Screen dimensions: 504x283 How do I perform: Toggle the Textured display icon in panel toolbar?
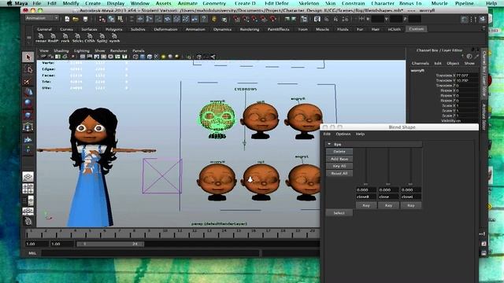(157, 57)
